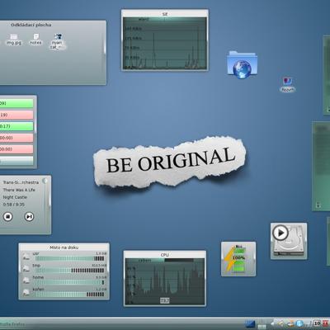Click the first green row in the list widget
The width and height of the screenshot is (330, 330).
[x=16, y=103]
